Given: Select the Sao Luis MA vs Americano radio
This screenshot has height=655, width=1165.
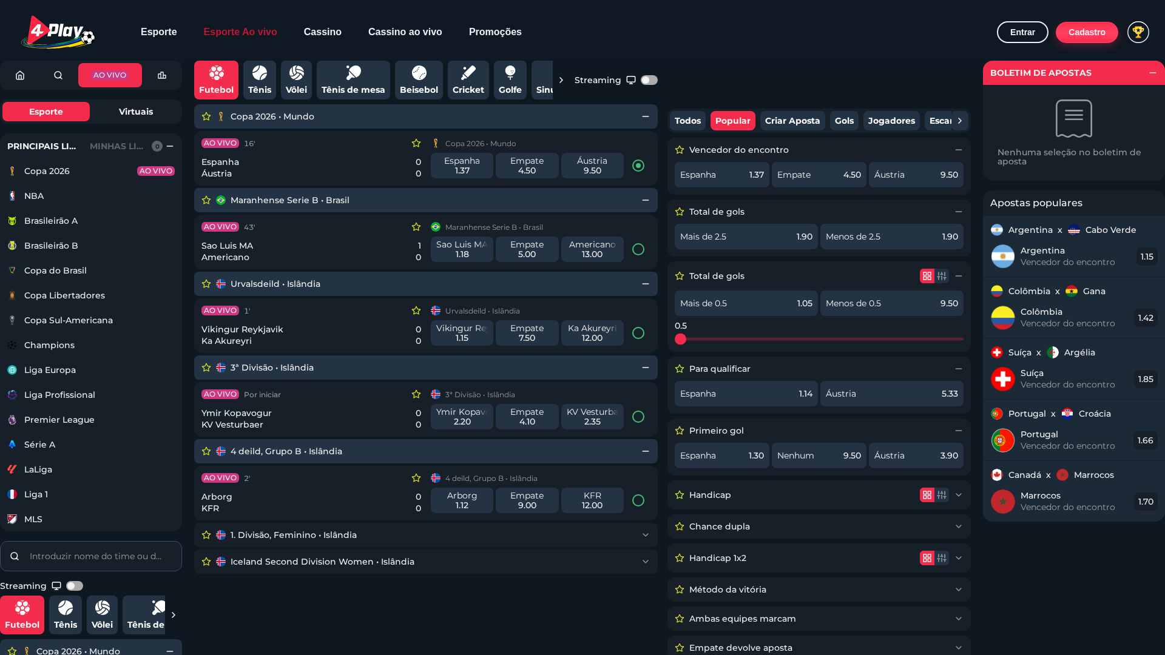Looking at the screenshot, I should [x=638, y=249].
